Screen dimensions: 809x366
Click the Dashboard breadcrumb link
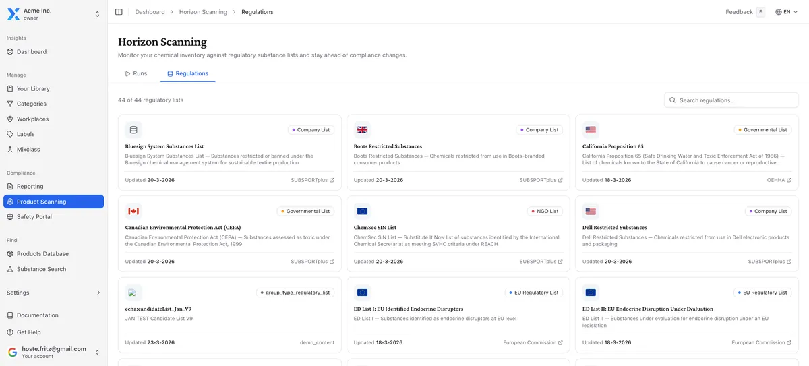150,12
